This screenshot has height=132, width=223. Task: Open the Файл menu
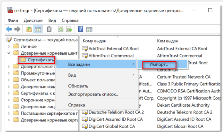tap(13, 20)
